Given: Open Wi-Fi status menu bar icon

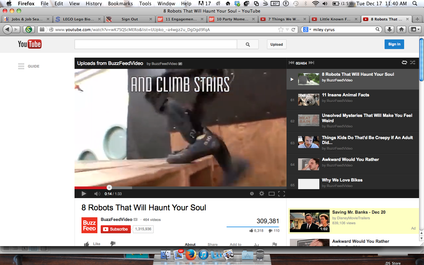Looking at the screenshot, I should pos(315,4).
